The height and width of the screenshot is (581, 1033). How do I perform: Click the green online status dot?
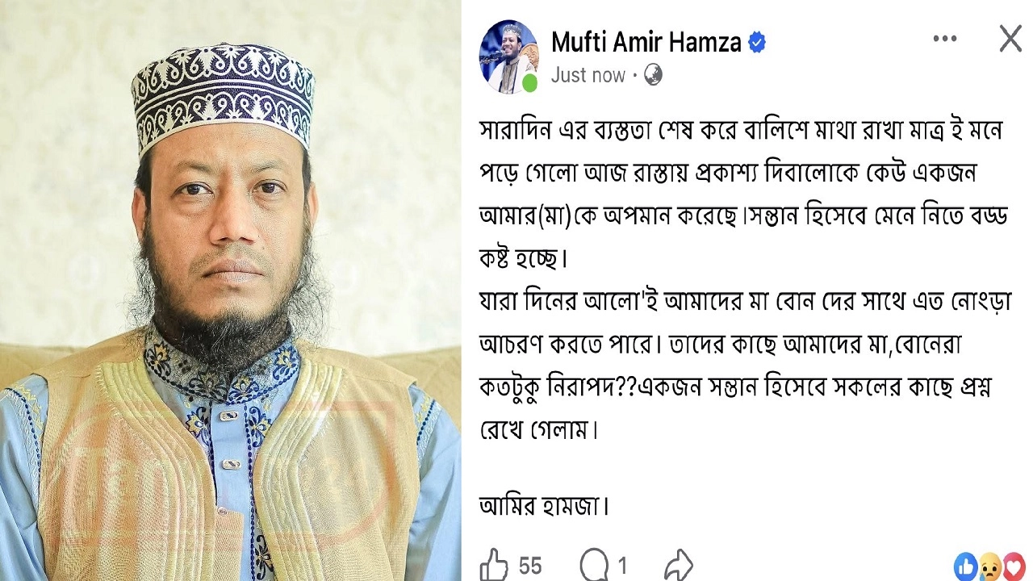[529, 84]
